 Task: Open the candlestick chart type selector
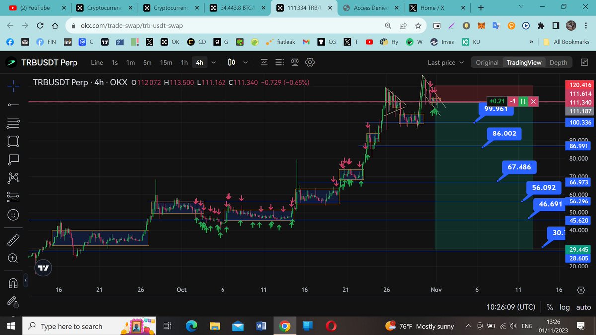point(231,62)
